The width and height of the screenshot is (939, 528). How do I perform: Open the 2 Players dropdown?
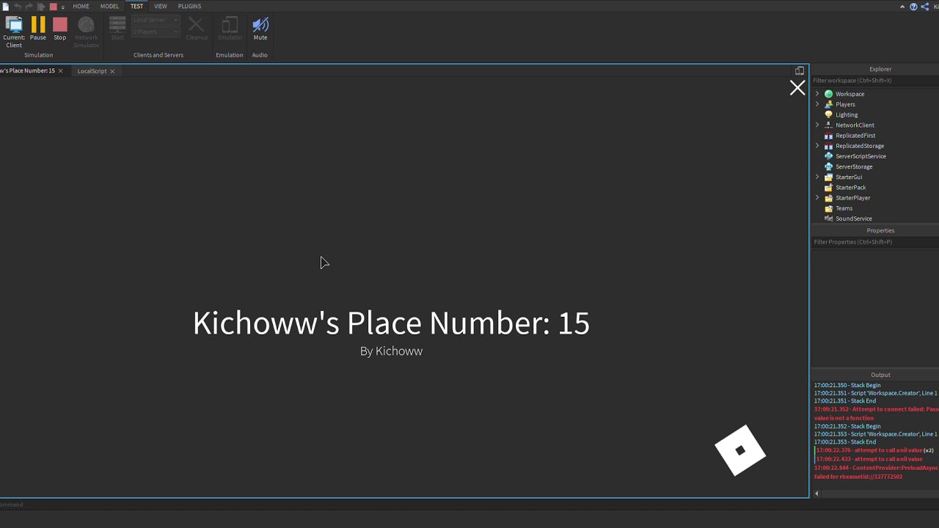156,32
